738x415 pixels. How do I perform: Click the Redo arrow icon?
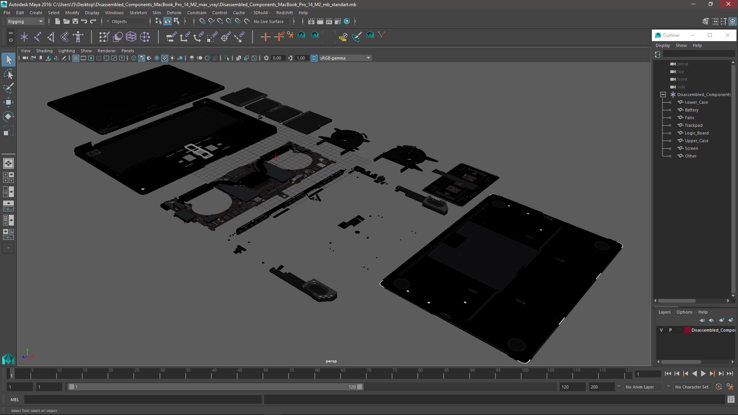[93, 22]
